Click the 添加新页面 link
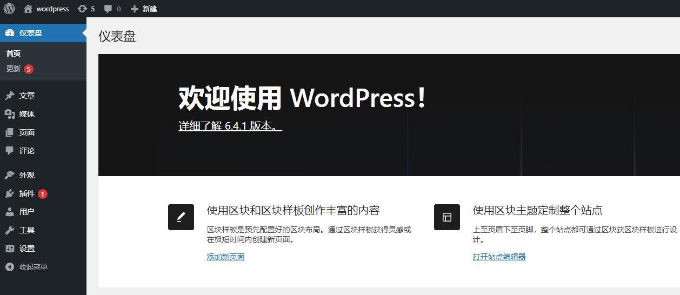 [x=226, y=257]
